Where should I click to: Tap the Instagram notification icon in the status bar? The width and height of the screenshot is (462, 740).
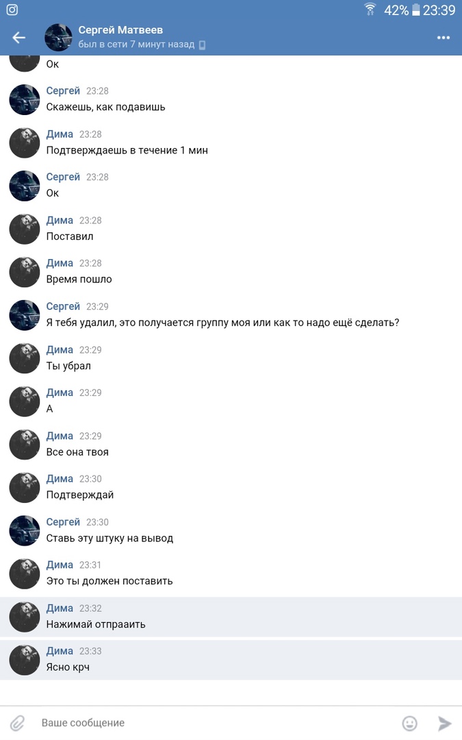click(12, 10)
